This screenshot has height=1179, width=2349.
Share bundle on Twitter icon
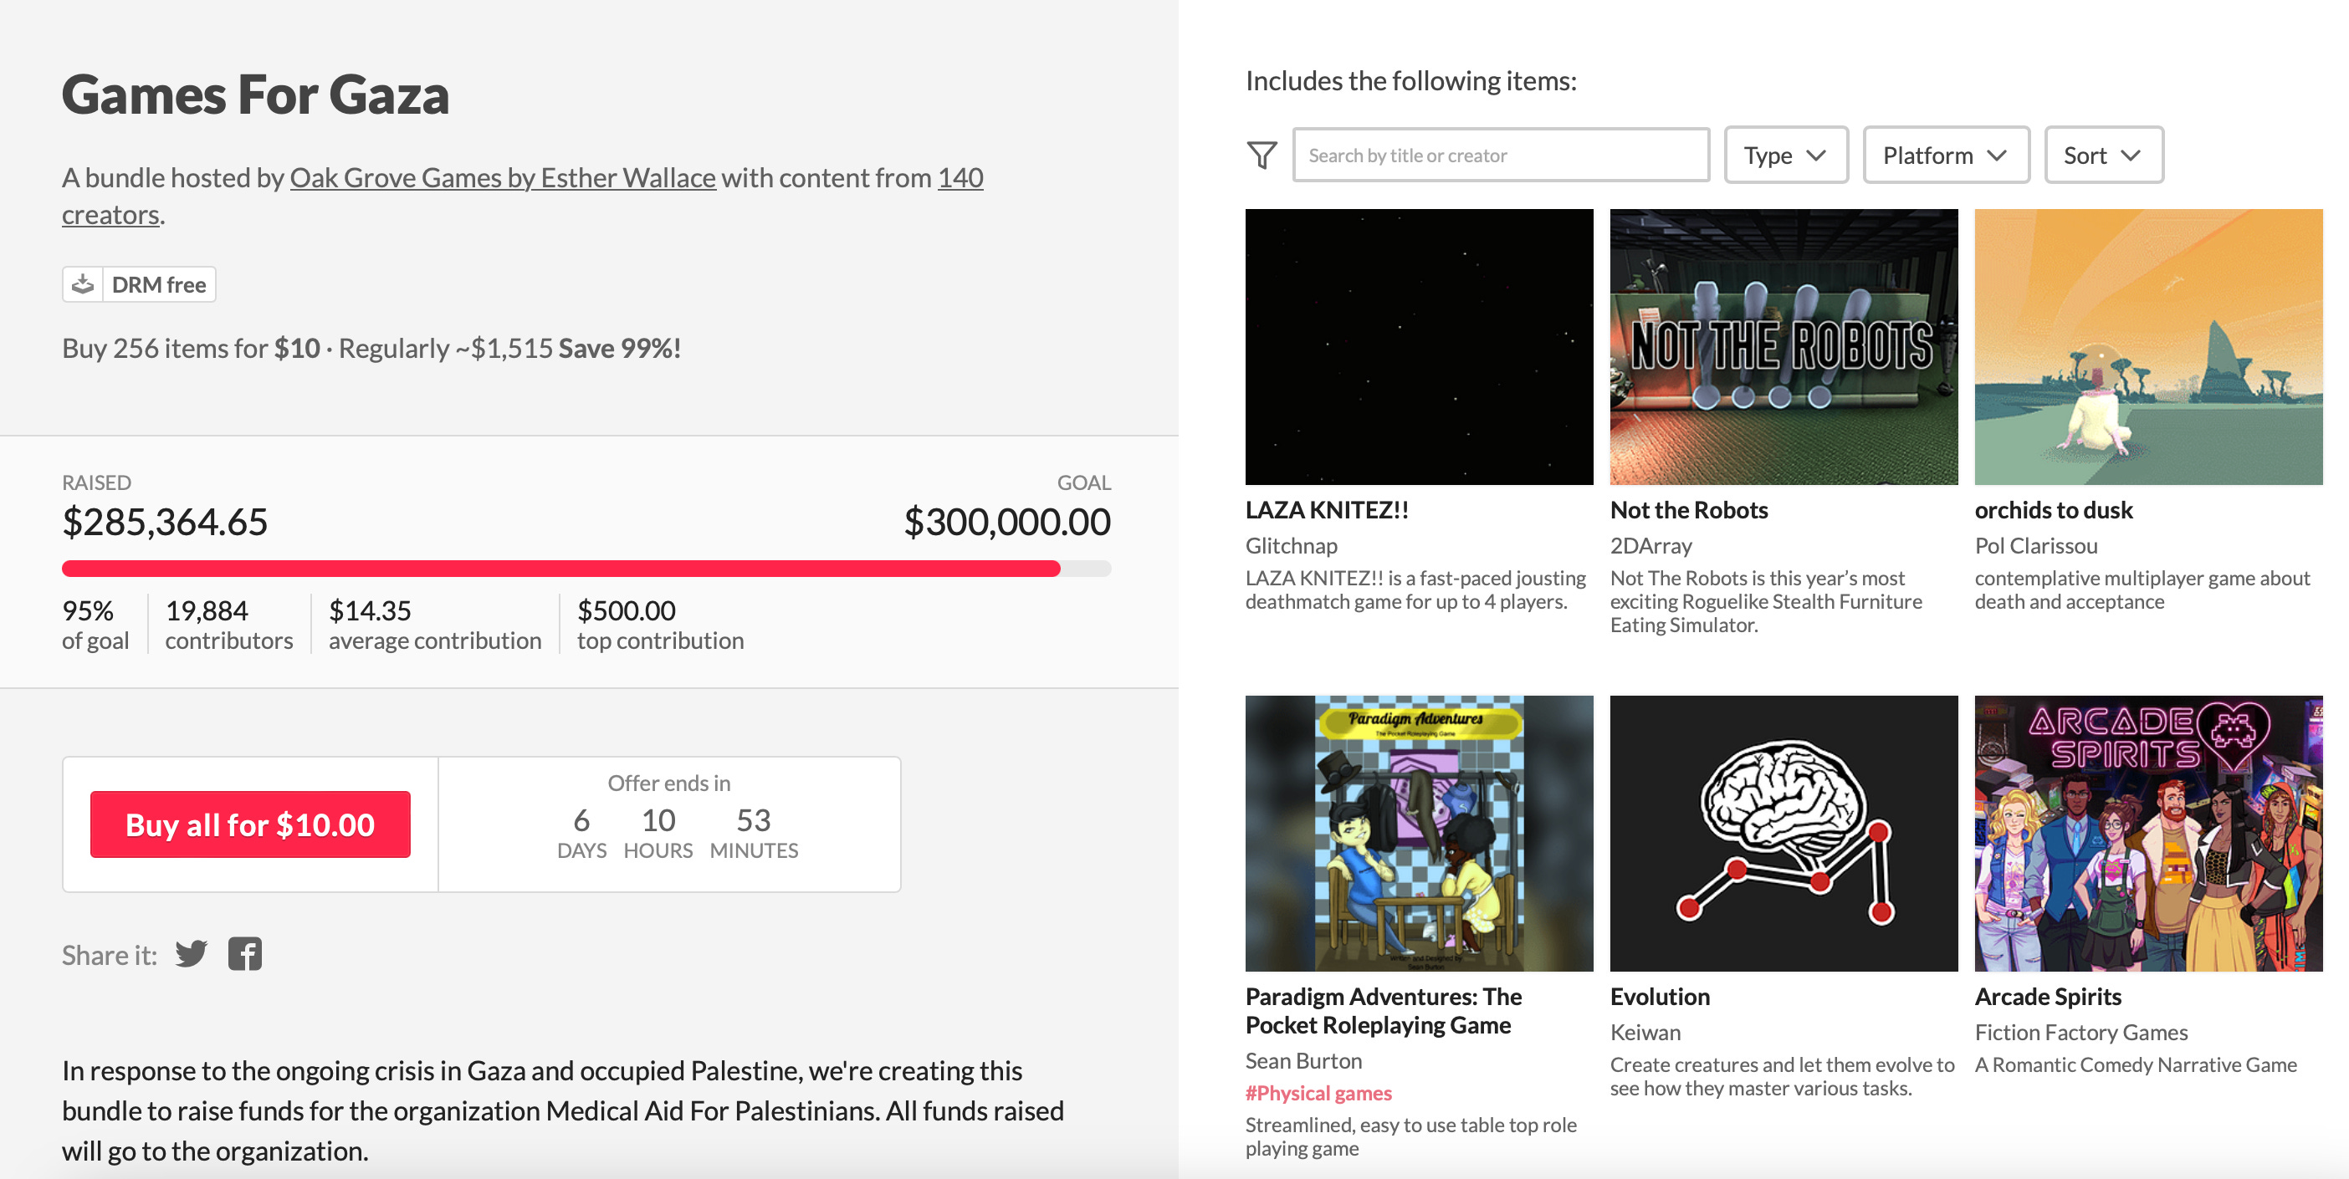(192, 954)
